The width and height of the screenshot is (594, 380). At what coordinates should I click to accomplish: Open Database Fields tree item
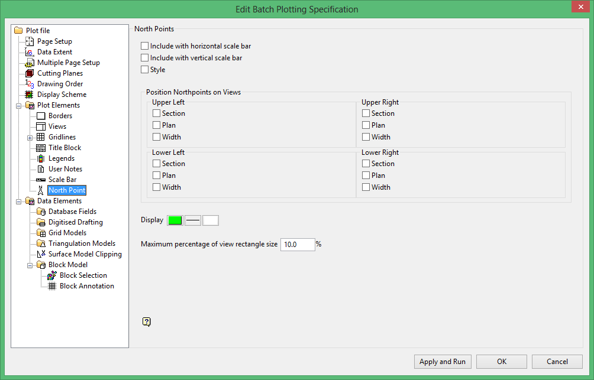(x=72, y=212)
